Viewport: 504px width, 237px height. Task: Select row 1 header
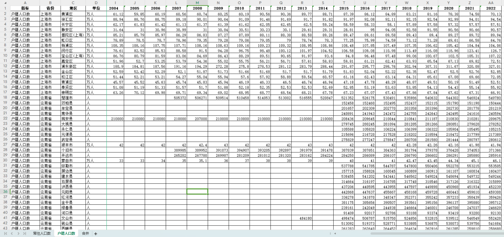click(x=4, y=8)
